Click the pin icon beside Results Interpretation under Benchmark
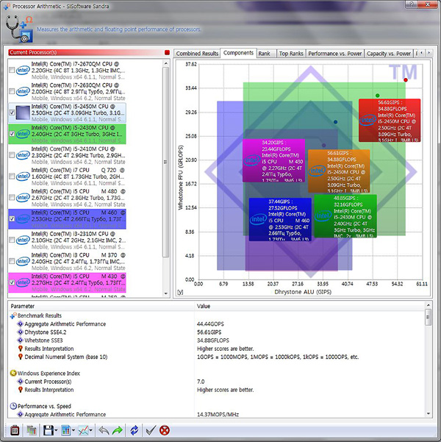 (21, 349)
